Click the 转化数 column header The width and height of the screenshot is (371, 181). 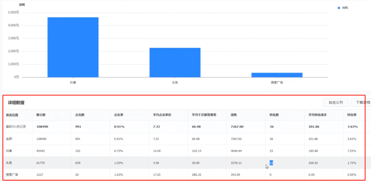tap(274, 115)
